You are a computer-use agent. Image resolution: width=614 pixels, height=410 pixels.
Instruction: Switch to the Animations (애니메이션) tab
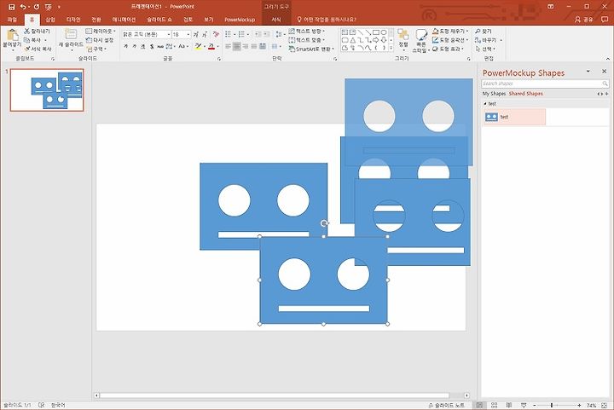(124, 19)
